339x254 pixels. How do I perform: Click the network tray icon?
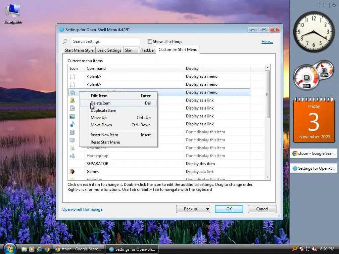pyautogui.click(x=308, y=249)
